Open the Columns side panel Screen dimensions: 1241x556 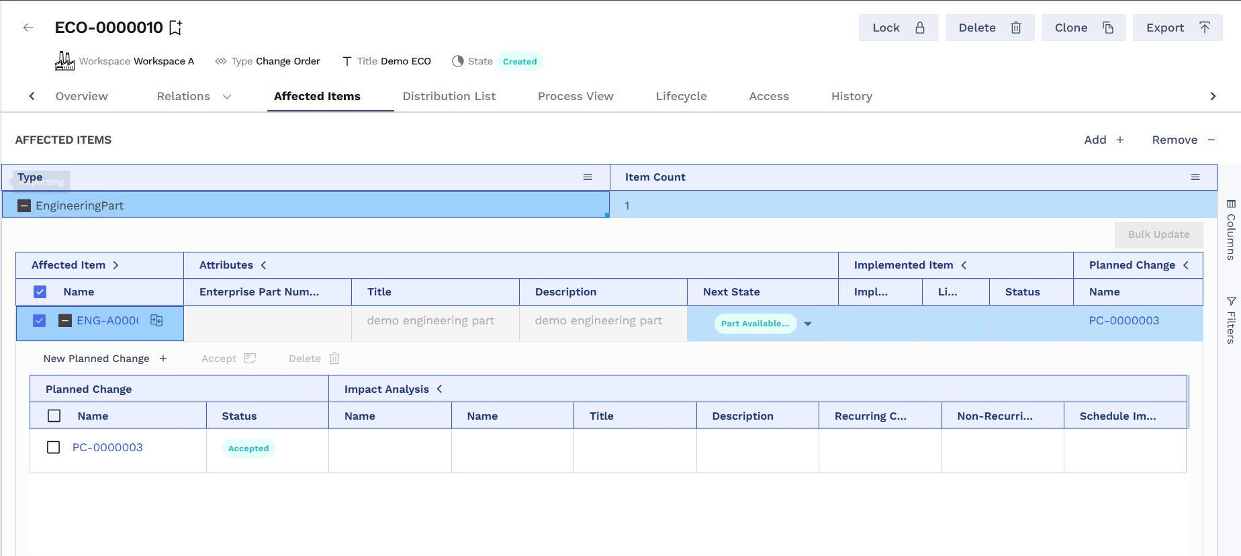1231,229
